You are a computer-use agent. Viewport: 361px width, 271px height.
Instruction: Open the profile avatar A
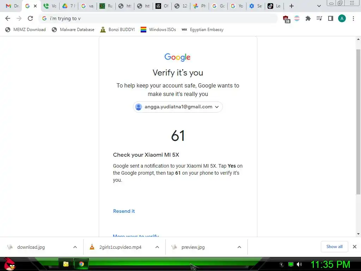click(x=342, y=18)
